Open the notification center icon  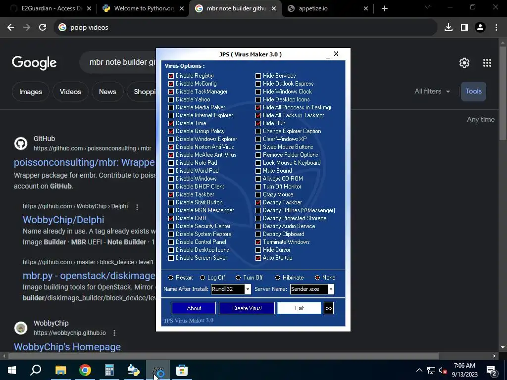point(492,370)
